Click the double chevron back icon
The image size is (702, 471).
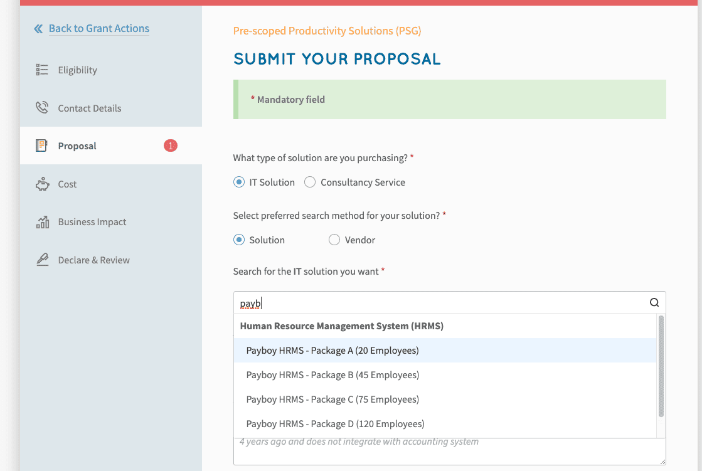pyautogui.click(x=38, y=29)
